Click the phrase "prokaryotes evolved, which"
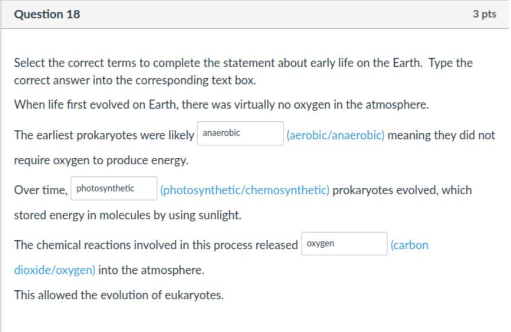 coord(402,190)
